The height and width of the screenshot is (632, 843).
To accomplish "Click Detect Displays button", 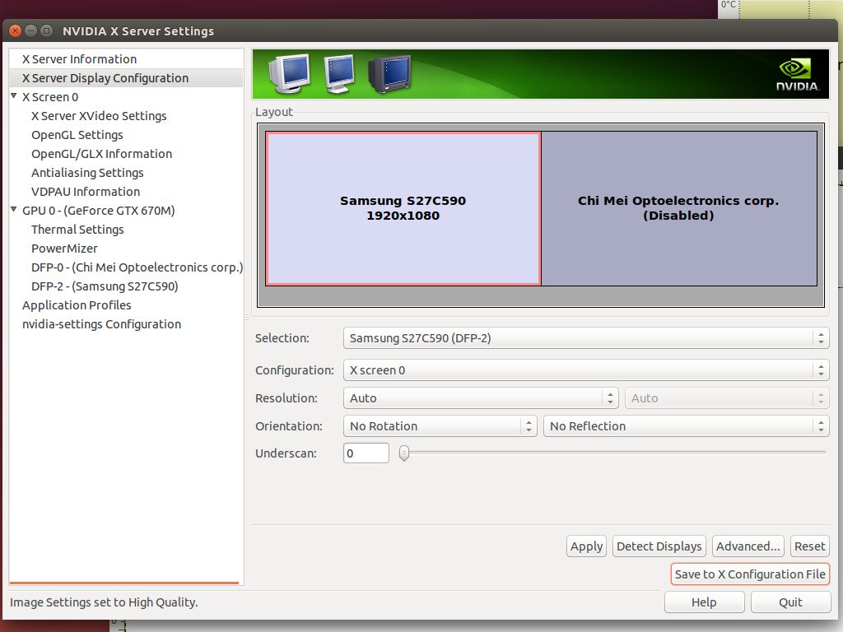I will pyautogui.click(x=659, y=546).
